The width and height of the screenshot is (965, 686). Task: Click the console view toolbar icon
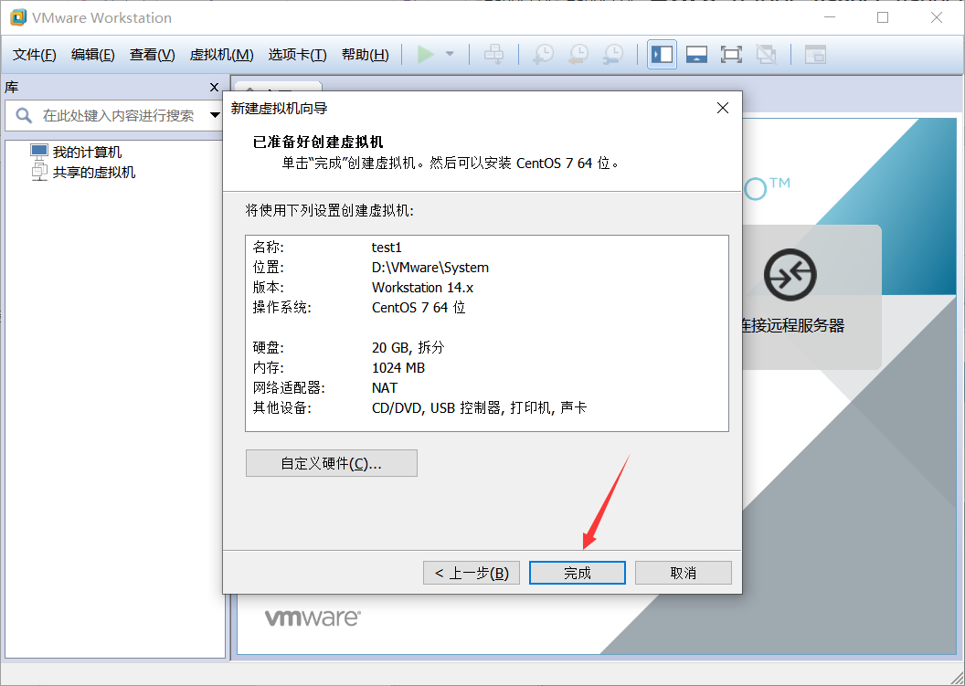point(815,54)
